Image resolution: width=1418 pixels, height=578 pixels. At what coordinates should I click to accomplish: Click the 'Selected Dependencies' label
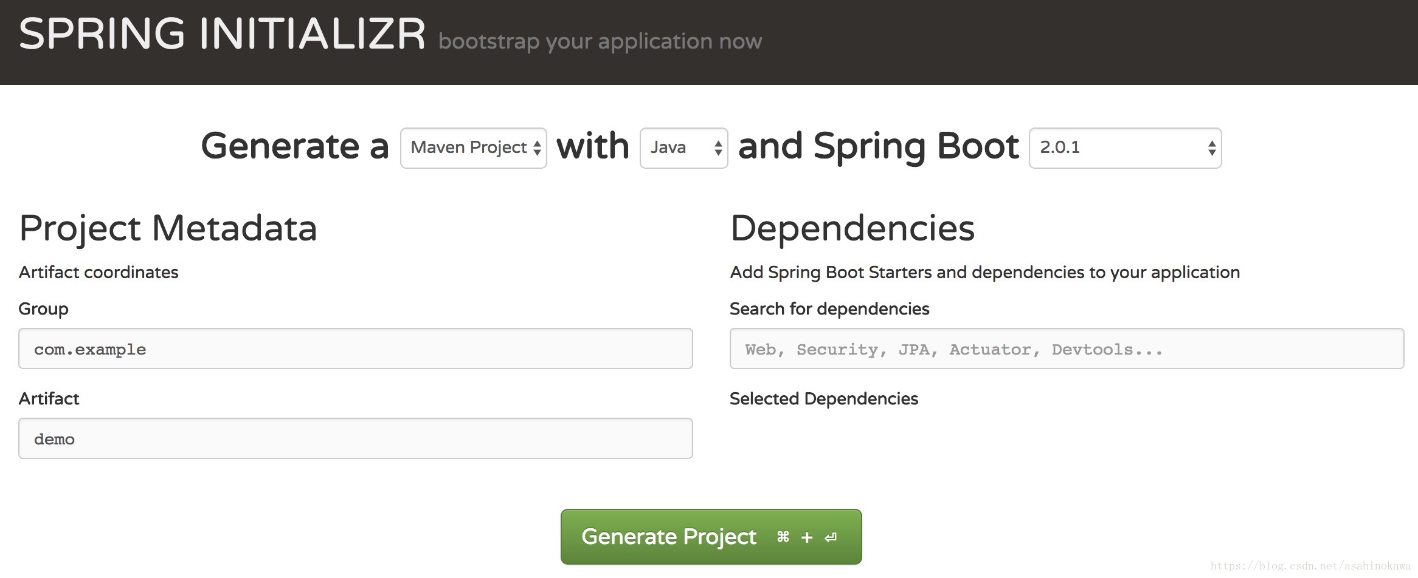[824, 398]
